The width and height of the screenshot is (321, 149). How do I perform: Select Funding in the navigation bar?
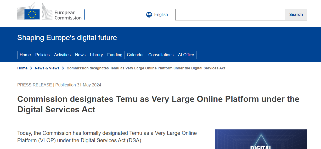115,55
